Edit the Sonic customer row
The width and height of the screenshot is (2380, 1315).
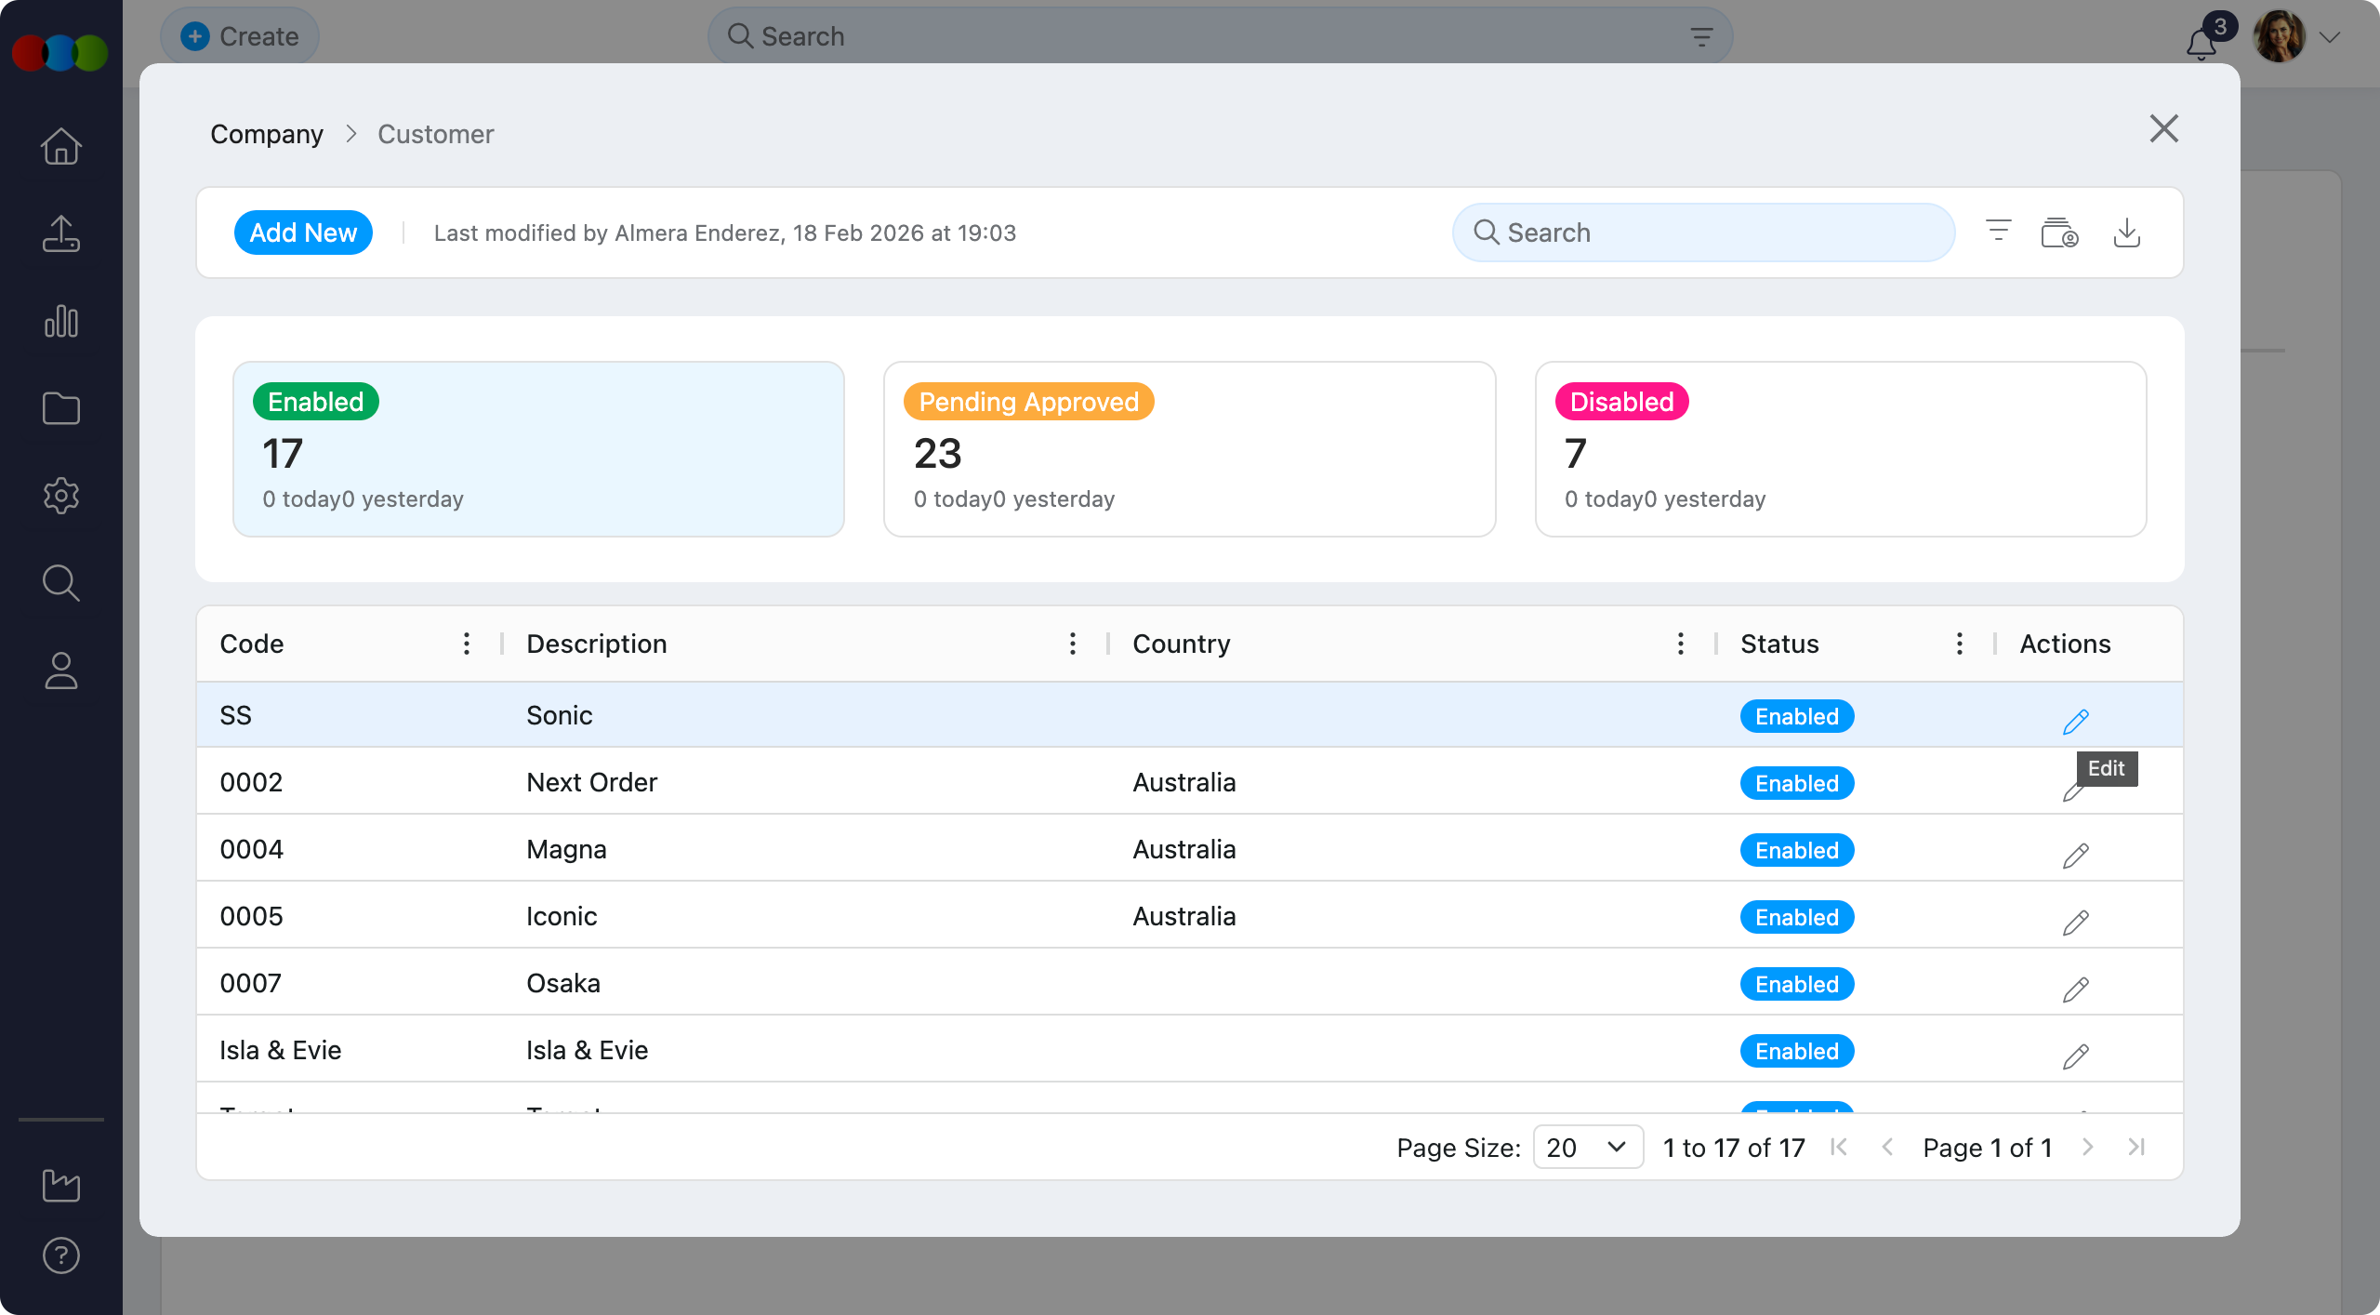pyautogui.click(x=2075, y=722)
